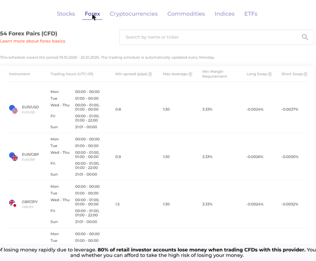Open the EUR/GBP instrument name
Image resolution: width=316 pixels, height=261 pixels.
pyautogui.click(x=30, y=154)
